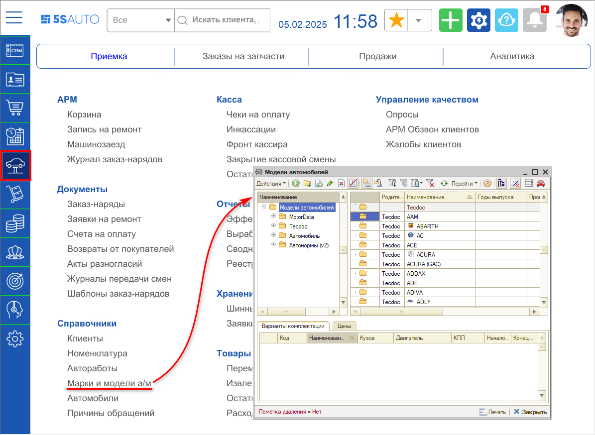
Task: Expand the Tecdoc tree node
Action: point(273,226)
